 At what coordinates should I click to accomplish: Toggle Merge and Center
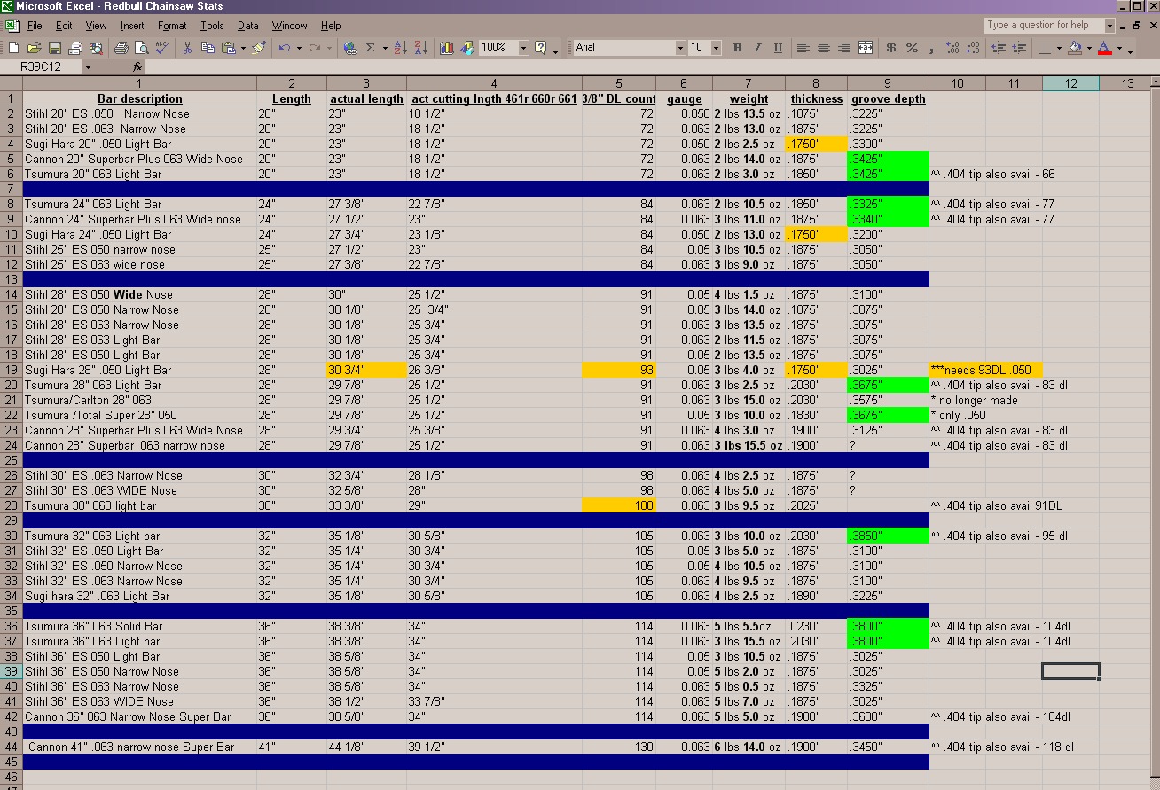[x=866, y=48]
